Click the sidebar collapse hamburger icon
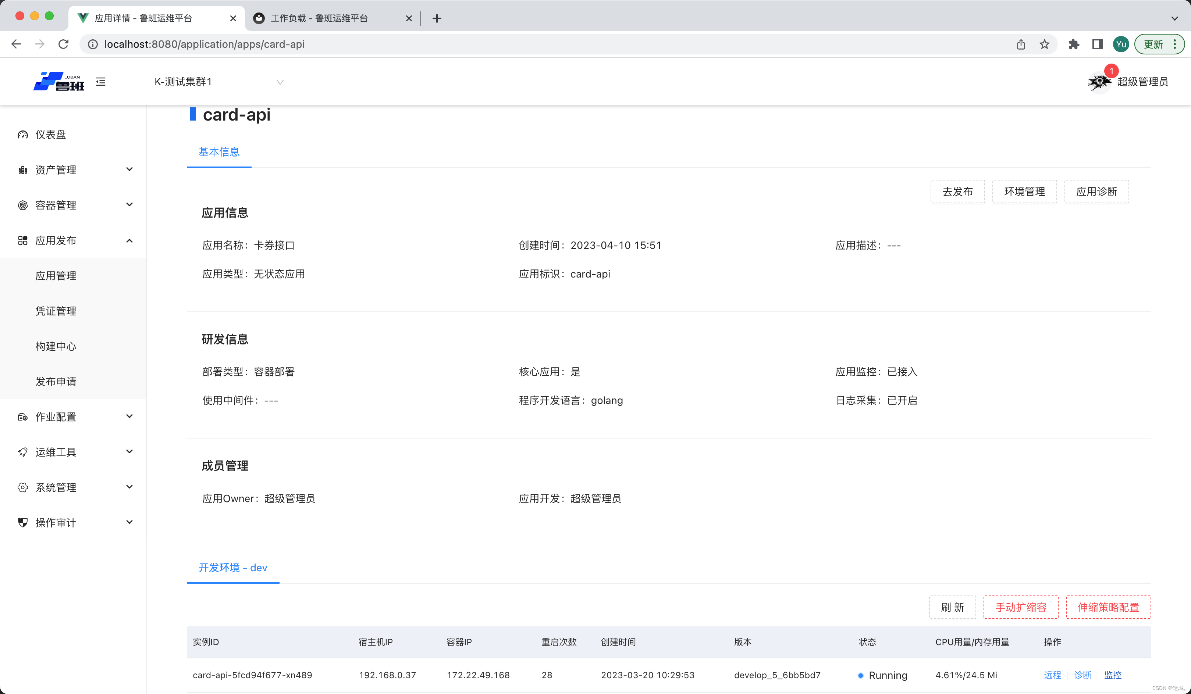Viewport: 1191px width, 694px height. click(x=101, y=82)
